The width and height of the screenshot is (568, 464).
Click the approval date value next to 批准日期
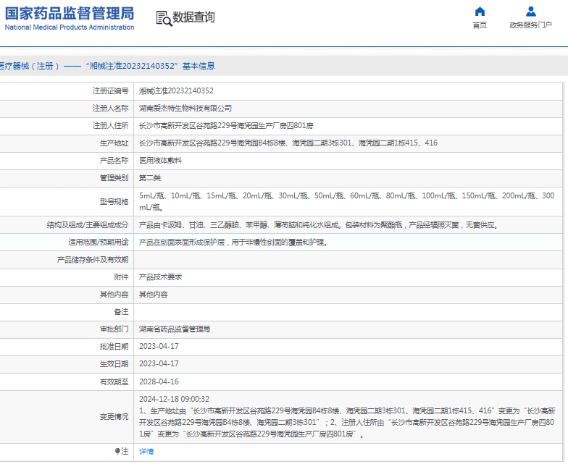pos(159,346)
